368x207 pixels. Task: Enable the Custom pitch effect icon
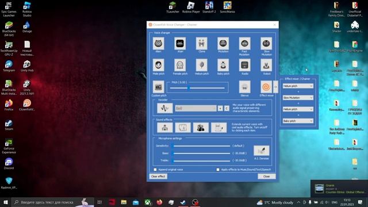(x=159, y=87)
